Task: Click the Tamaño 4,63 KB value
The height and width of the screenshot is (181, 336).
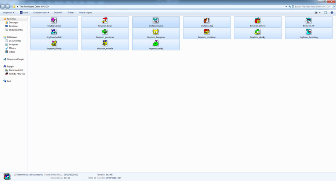Action: coord(109,175)
